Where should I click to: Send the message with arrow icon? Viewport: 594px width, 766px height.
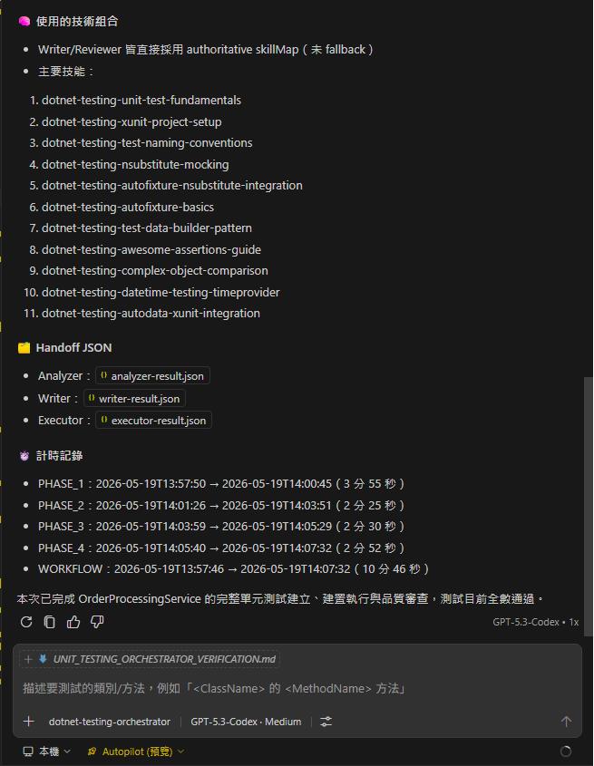pyautogui.click(x=566, y=721)
